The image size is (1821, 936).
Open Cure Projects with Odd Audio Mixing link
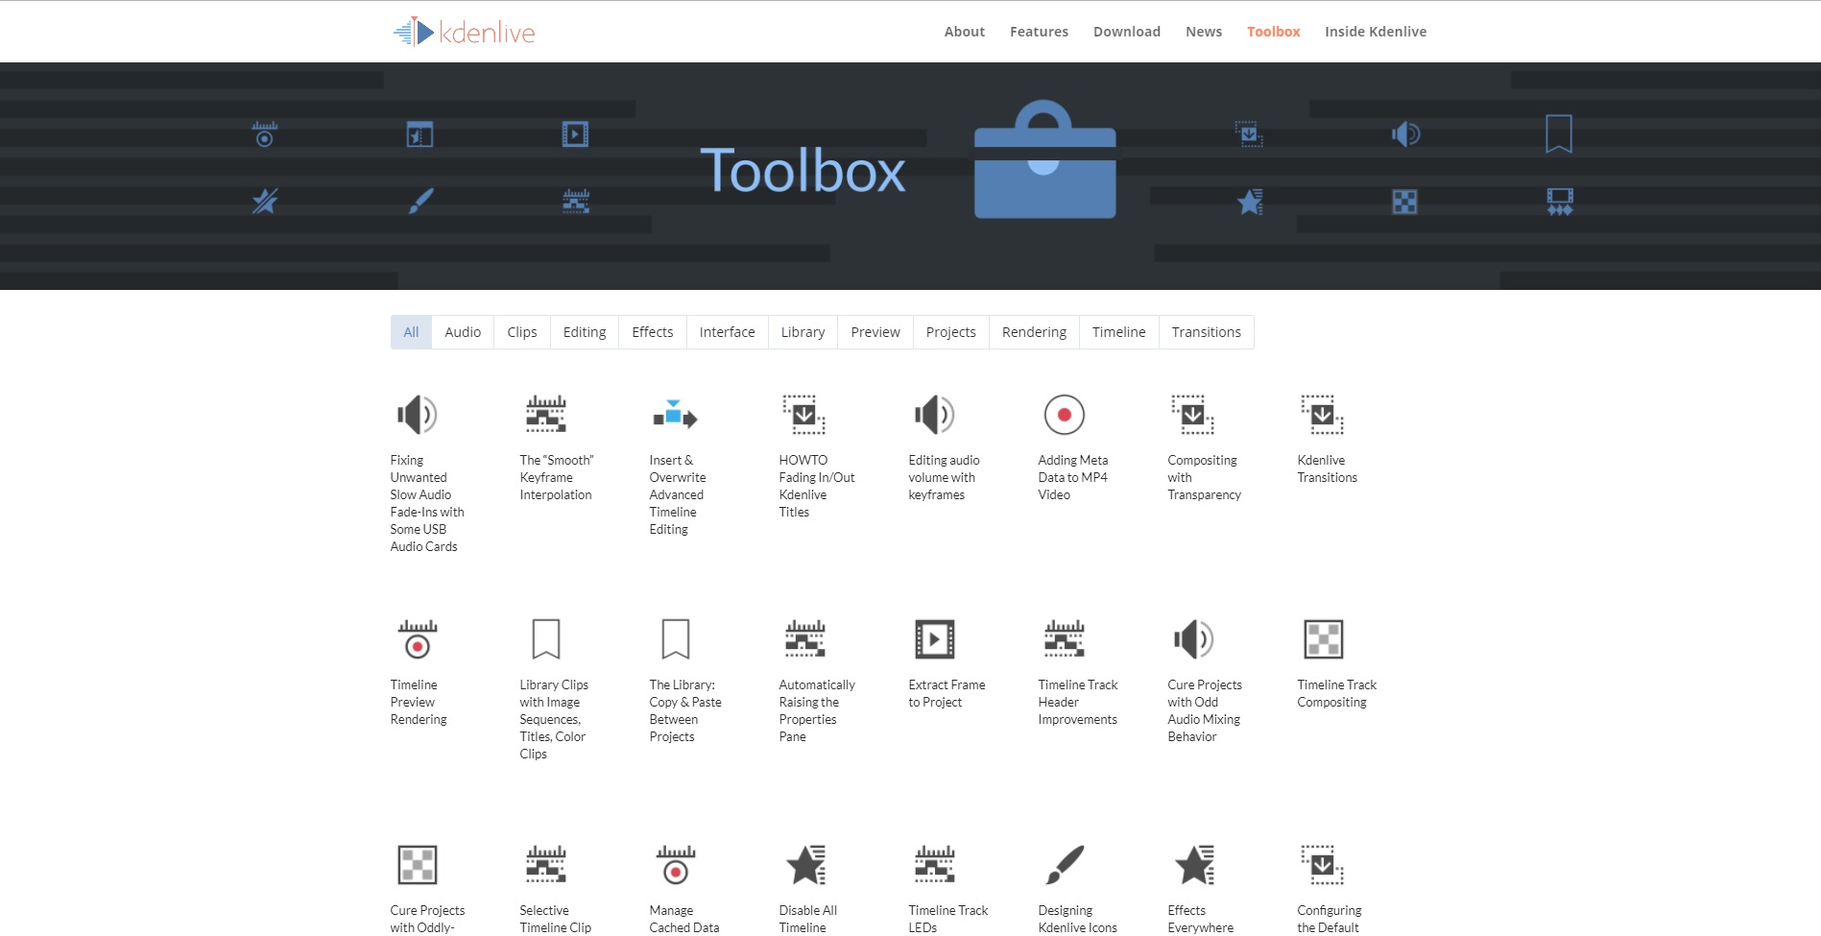pyautogui.click(x=1205, y=710)
